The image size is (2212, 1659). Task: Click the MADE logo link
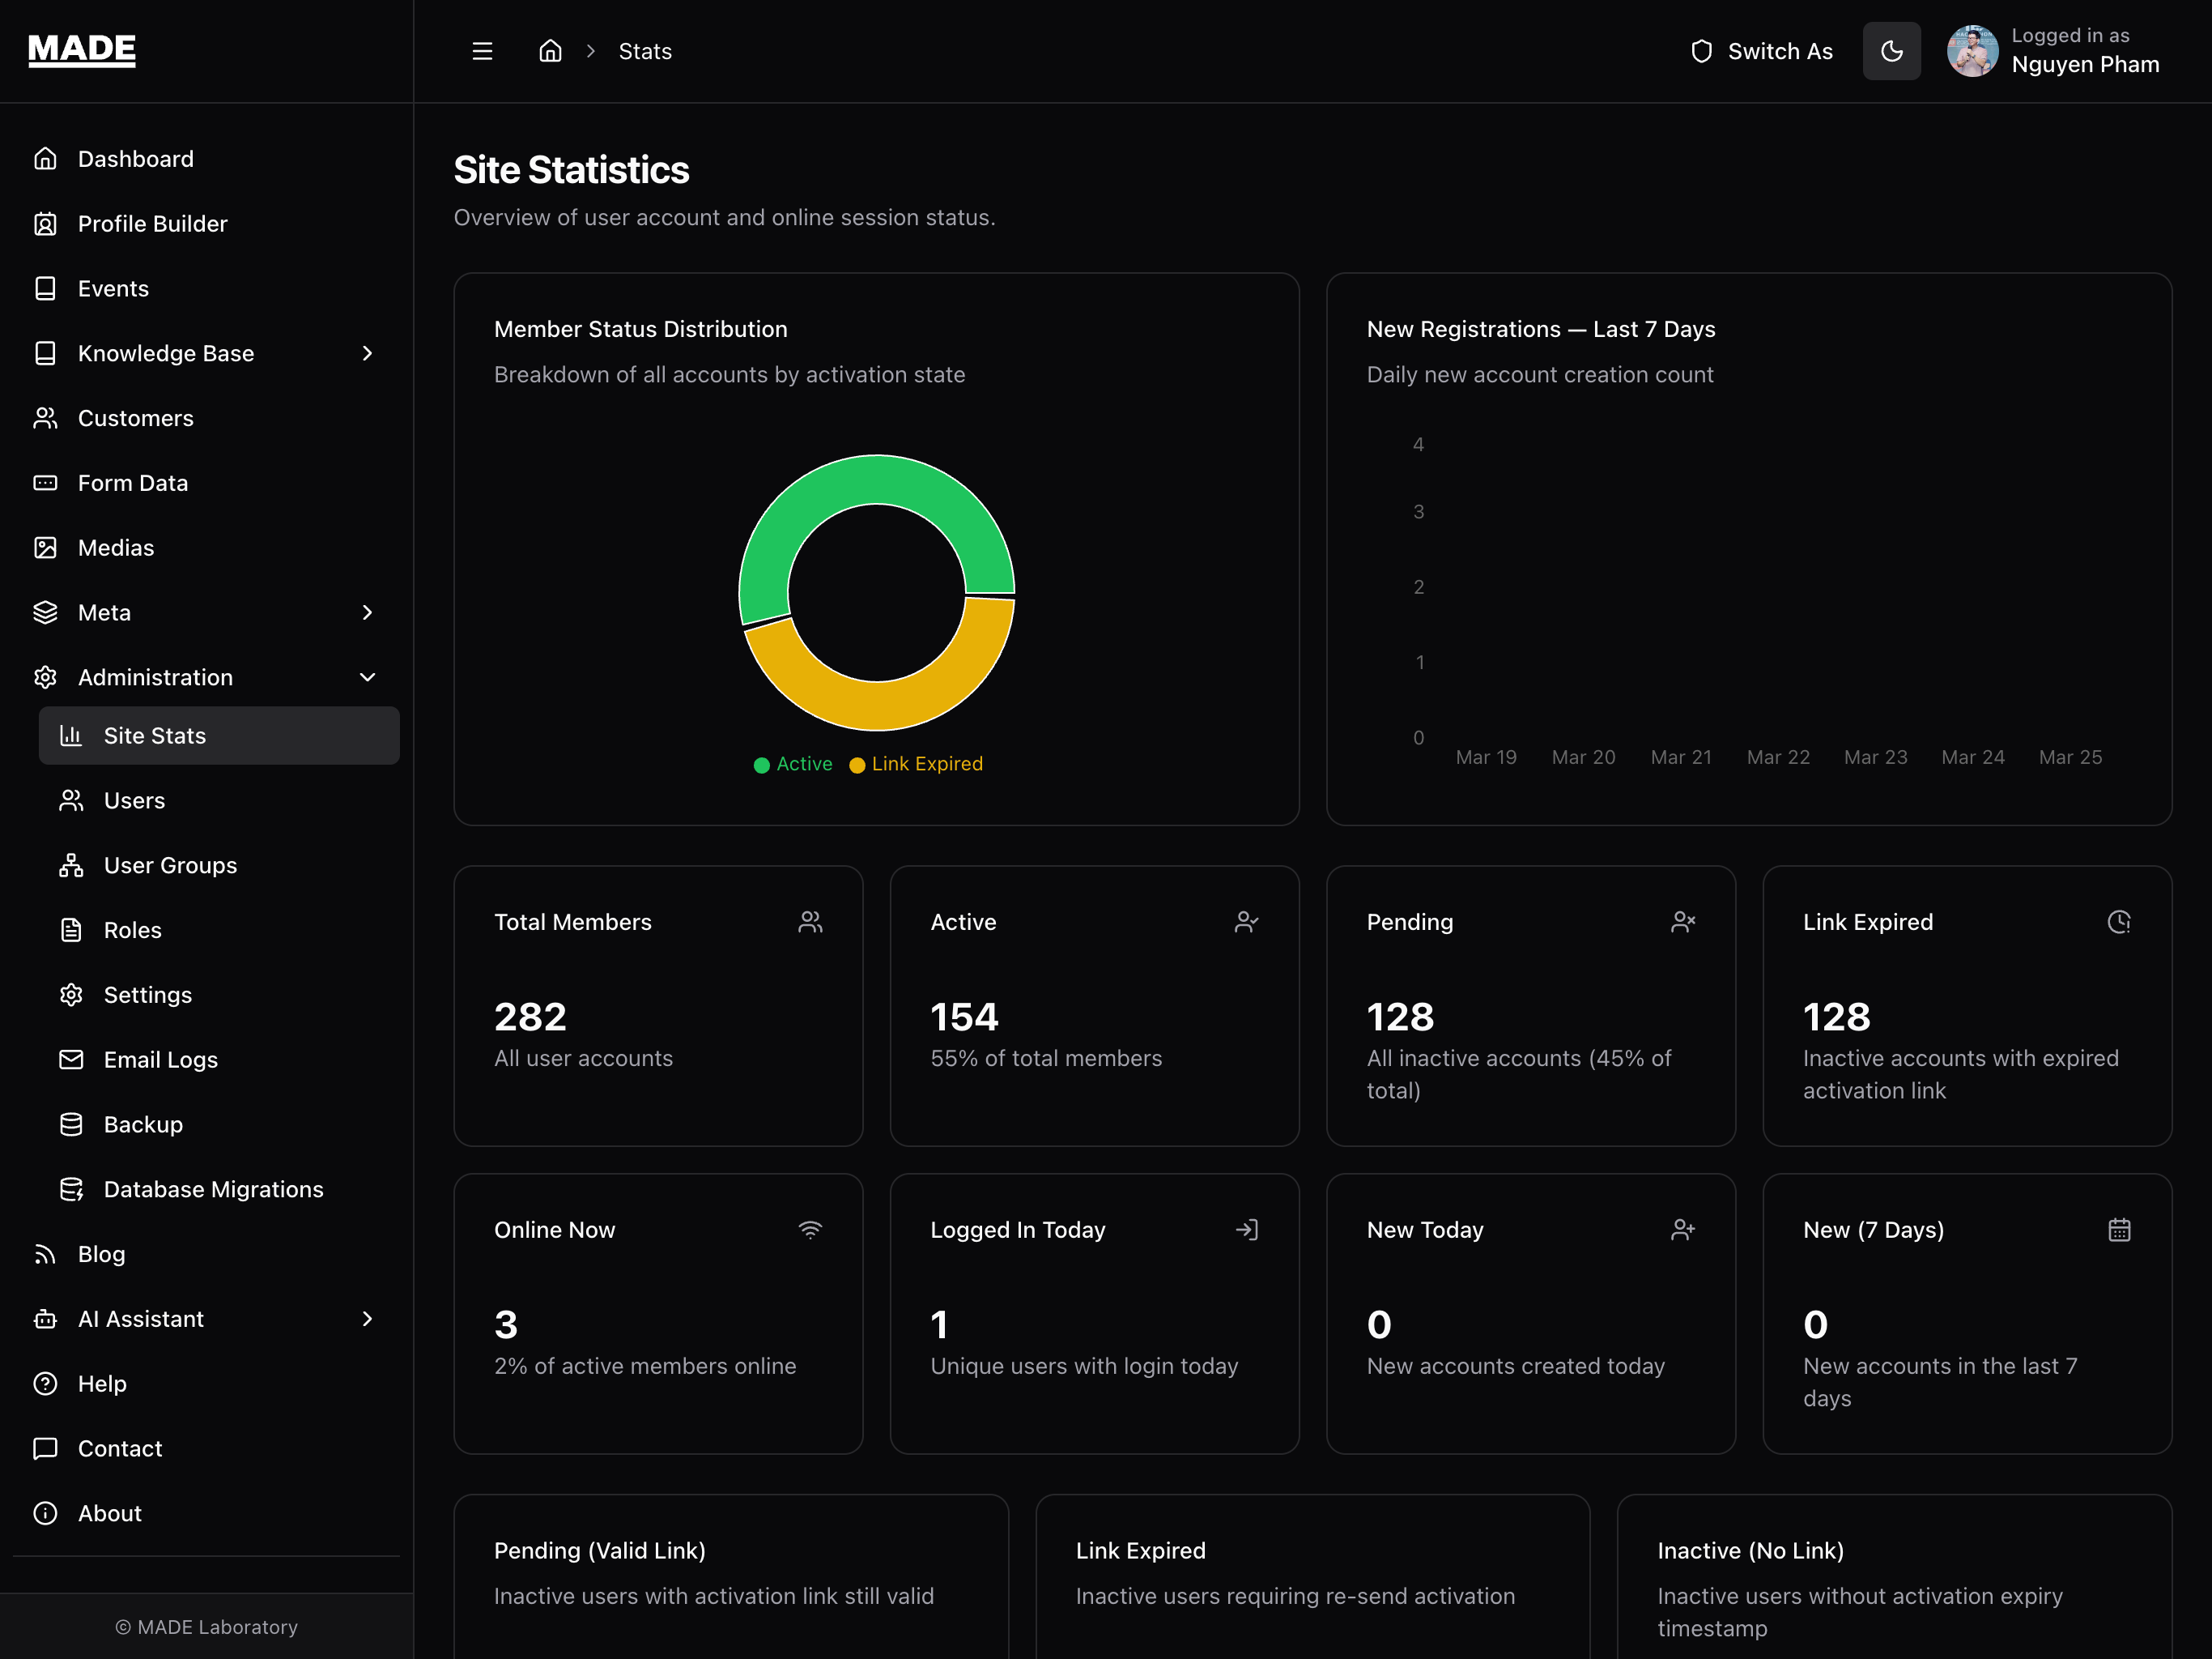82,50
